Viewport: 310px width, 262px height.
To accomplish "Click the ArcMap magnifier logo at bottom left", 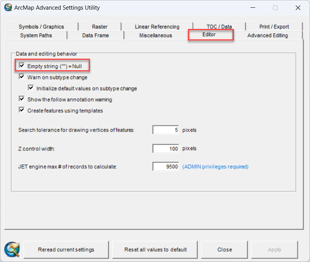I will coord(10,249).
